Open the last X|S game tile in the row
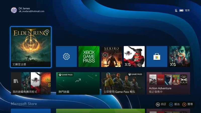Image resolution: width=201 pixels, height=113 pixels. [x=179, y=56]
